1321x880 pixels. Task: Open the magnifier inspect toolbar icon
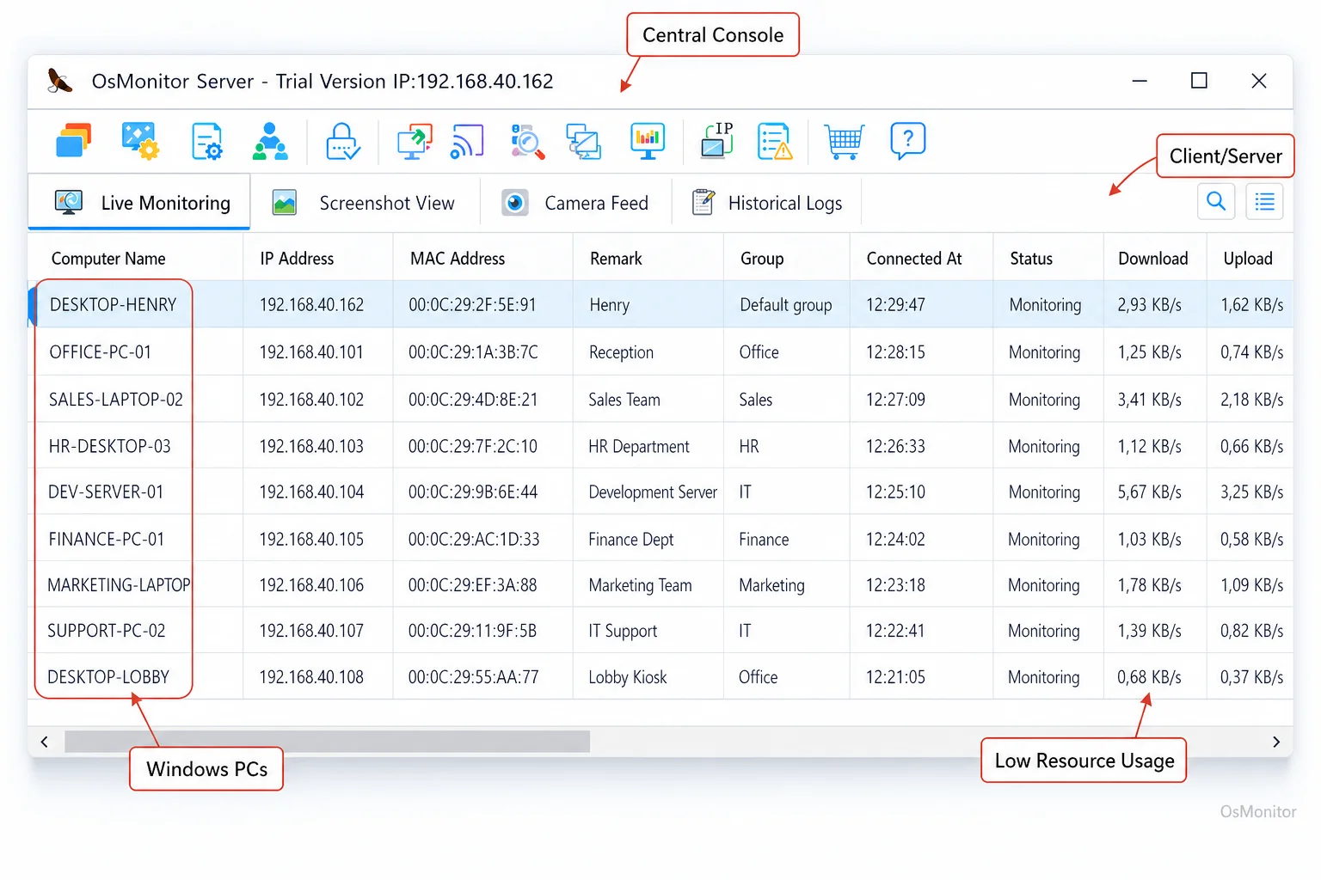(527, 141)
